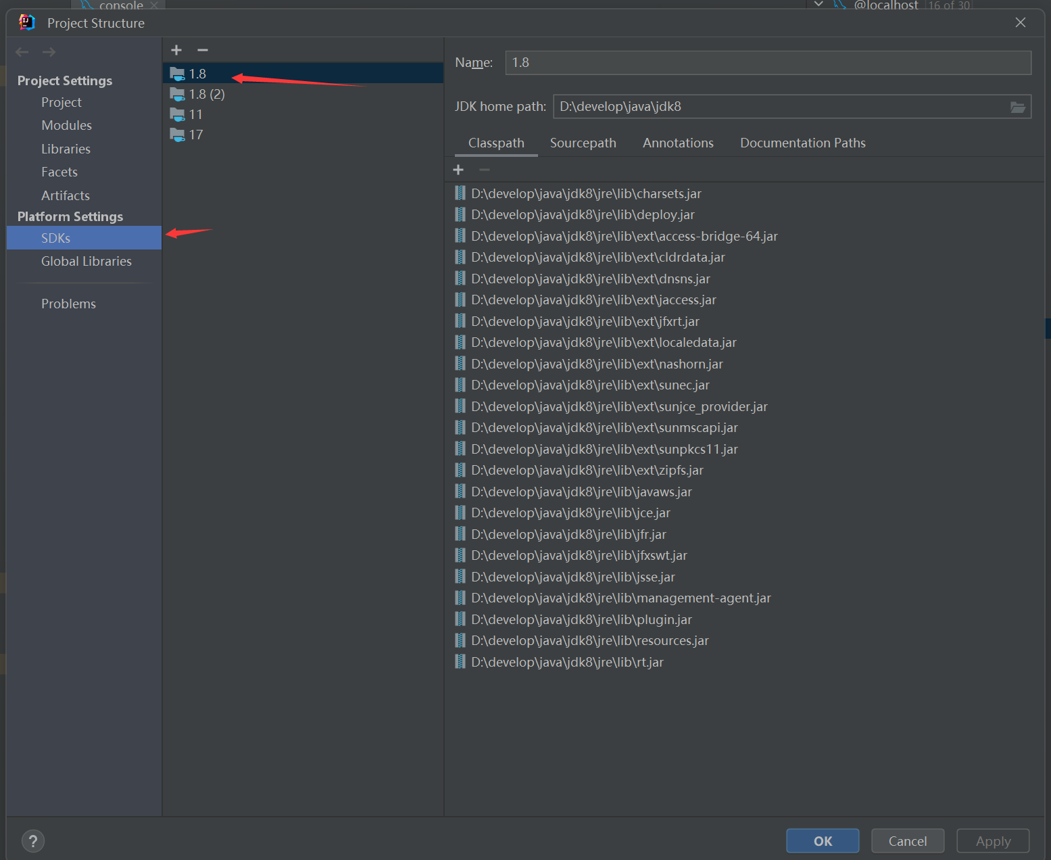Add a new SDK with the plus icon
This screenshot has height=860, width=1051.
(176, 50)
